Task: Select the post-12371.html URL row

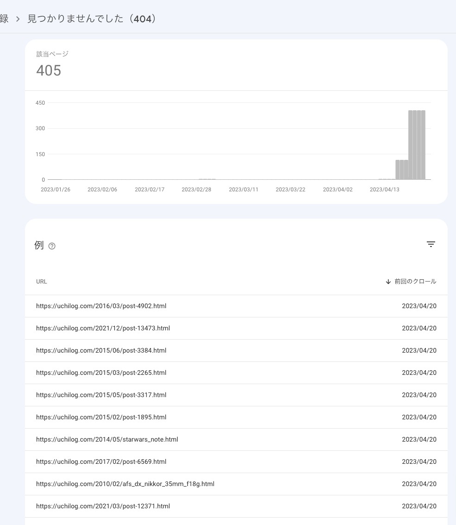Action: coord(103,506)
